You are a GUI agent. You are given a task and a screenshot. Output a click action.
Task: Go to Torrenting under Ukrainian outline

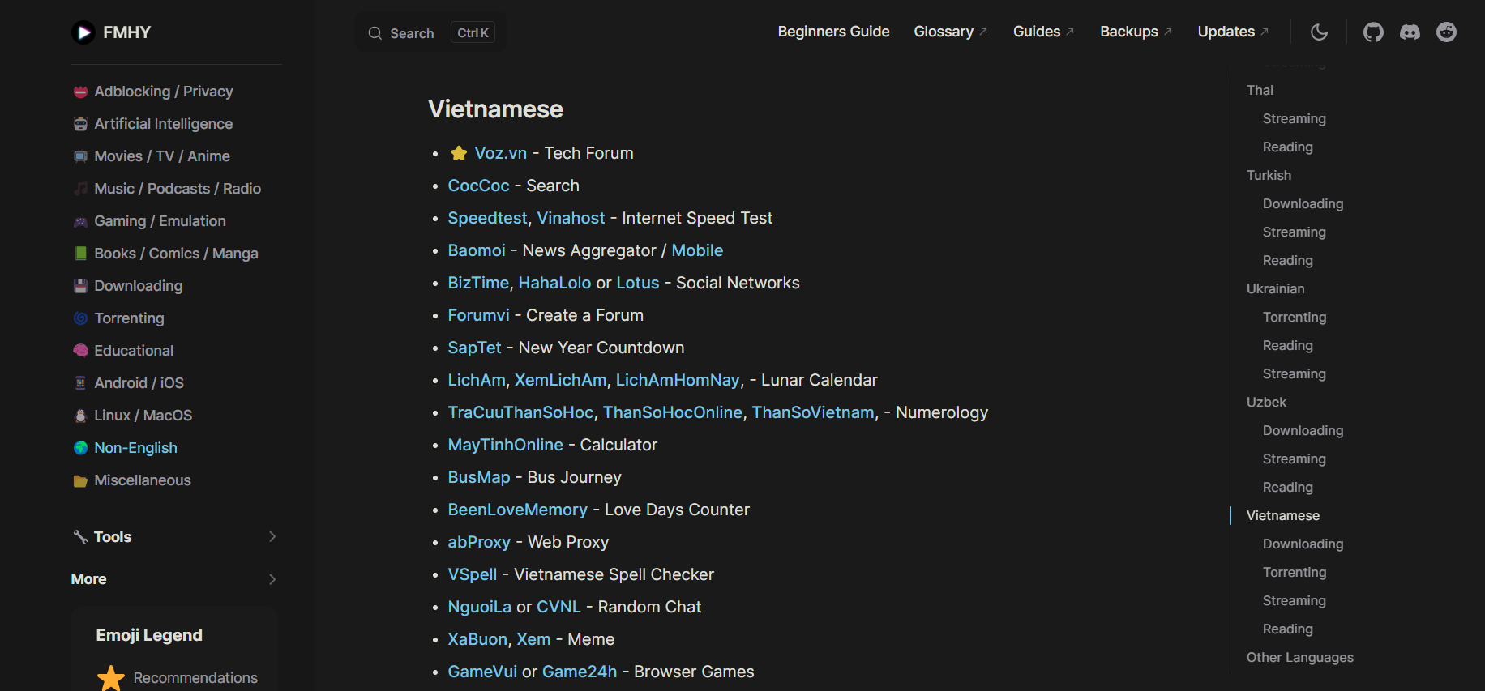pyautogui.click(x=1295, y=317)
